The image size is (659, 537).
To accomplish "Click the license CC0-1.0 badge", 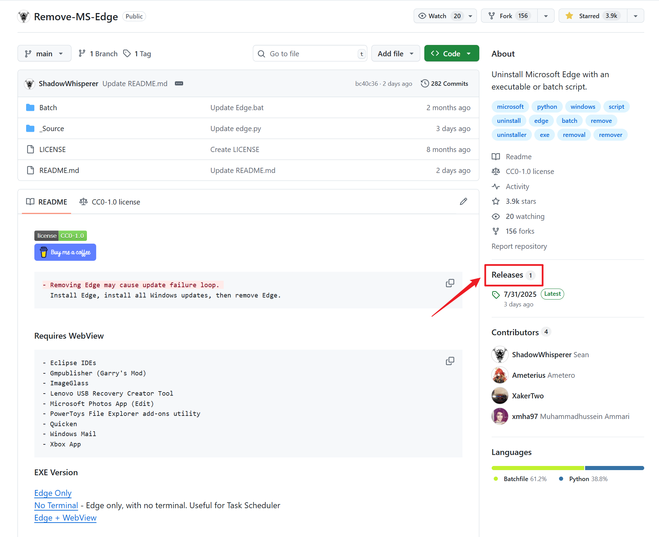I will [60, 236].
